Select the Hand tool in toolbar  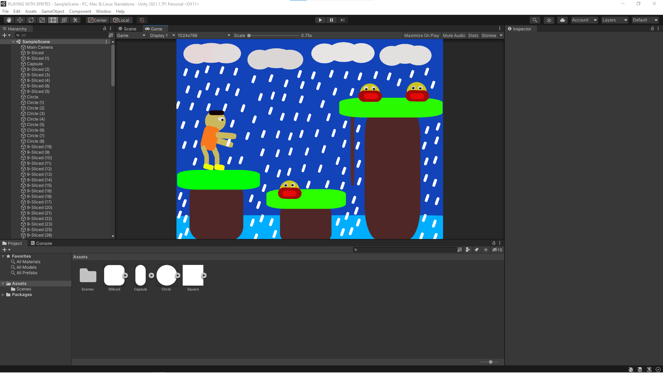(x=8, y=20)
